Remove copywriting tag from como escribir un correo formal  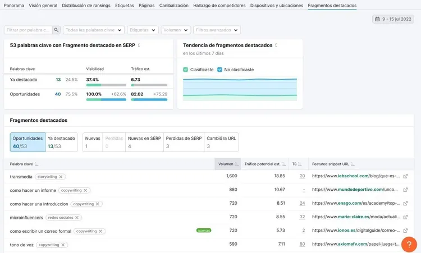[x=100, y=231]
